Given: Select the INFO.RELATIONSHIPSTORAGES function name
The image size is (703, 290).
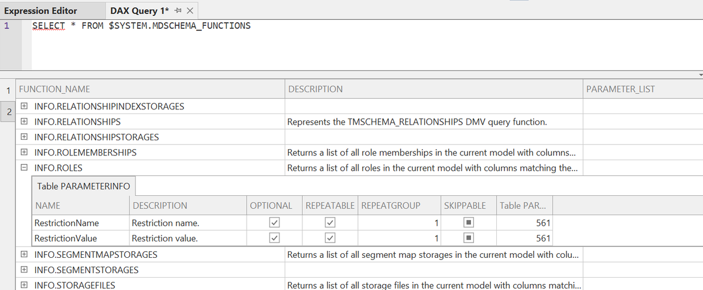Looking at the screenshot, I should pyautogui.click(x=97, y=137).
